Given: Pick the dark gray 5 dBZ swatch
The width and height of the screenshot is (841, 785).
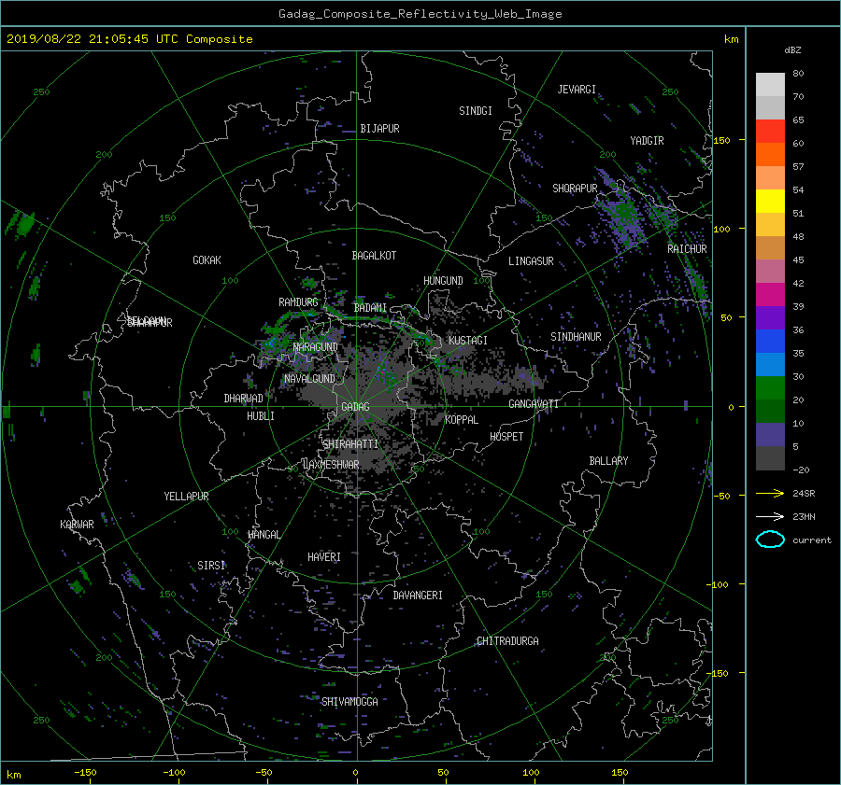Looking at the screenshot, I should click(770, 458).
